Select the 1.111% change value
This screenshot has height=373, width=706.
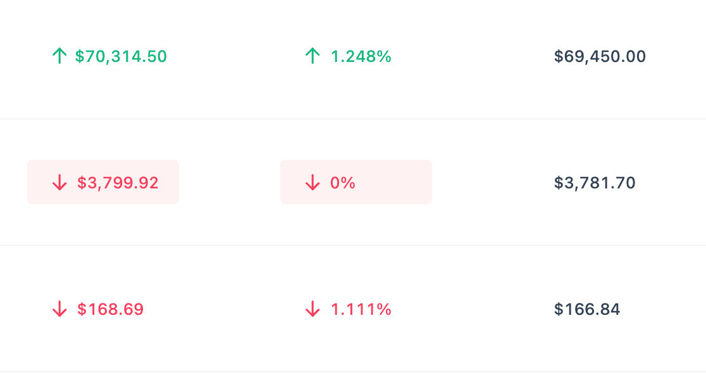pyautogui.click(x=361, y=310)
